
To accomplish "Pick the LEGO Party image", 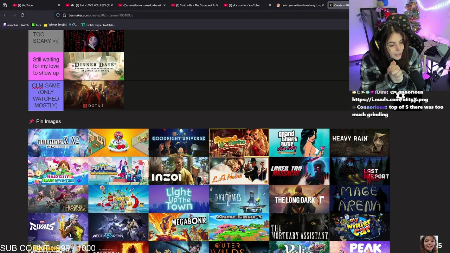I will [x=118, y=199].
